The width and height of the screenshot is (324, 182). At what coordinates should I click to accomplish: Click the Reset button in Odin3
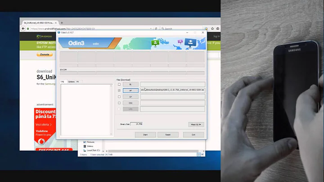point(168,135)
